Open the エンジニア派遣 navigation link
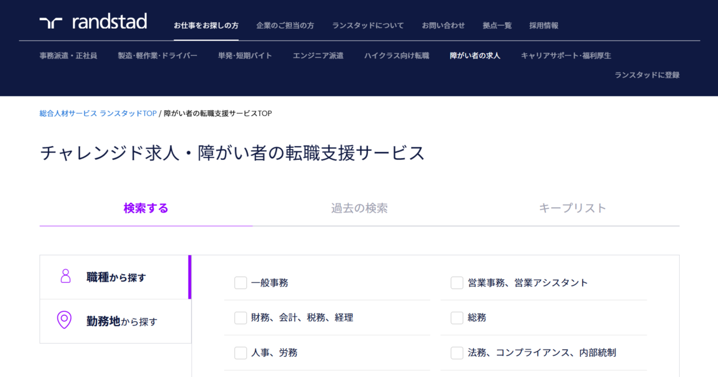 tap(318, 56)
